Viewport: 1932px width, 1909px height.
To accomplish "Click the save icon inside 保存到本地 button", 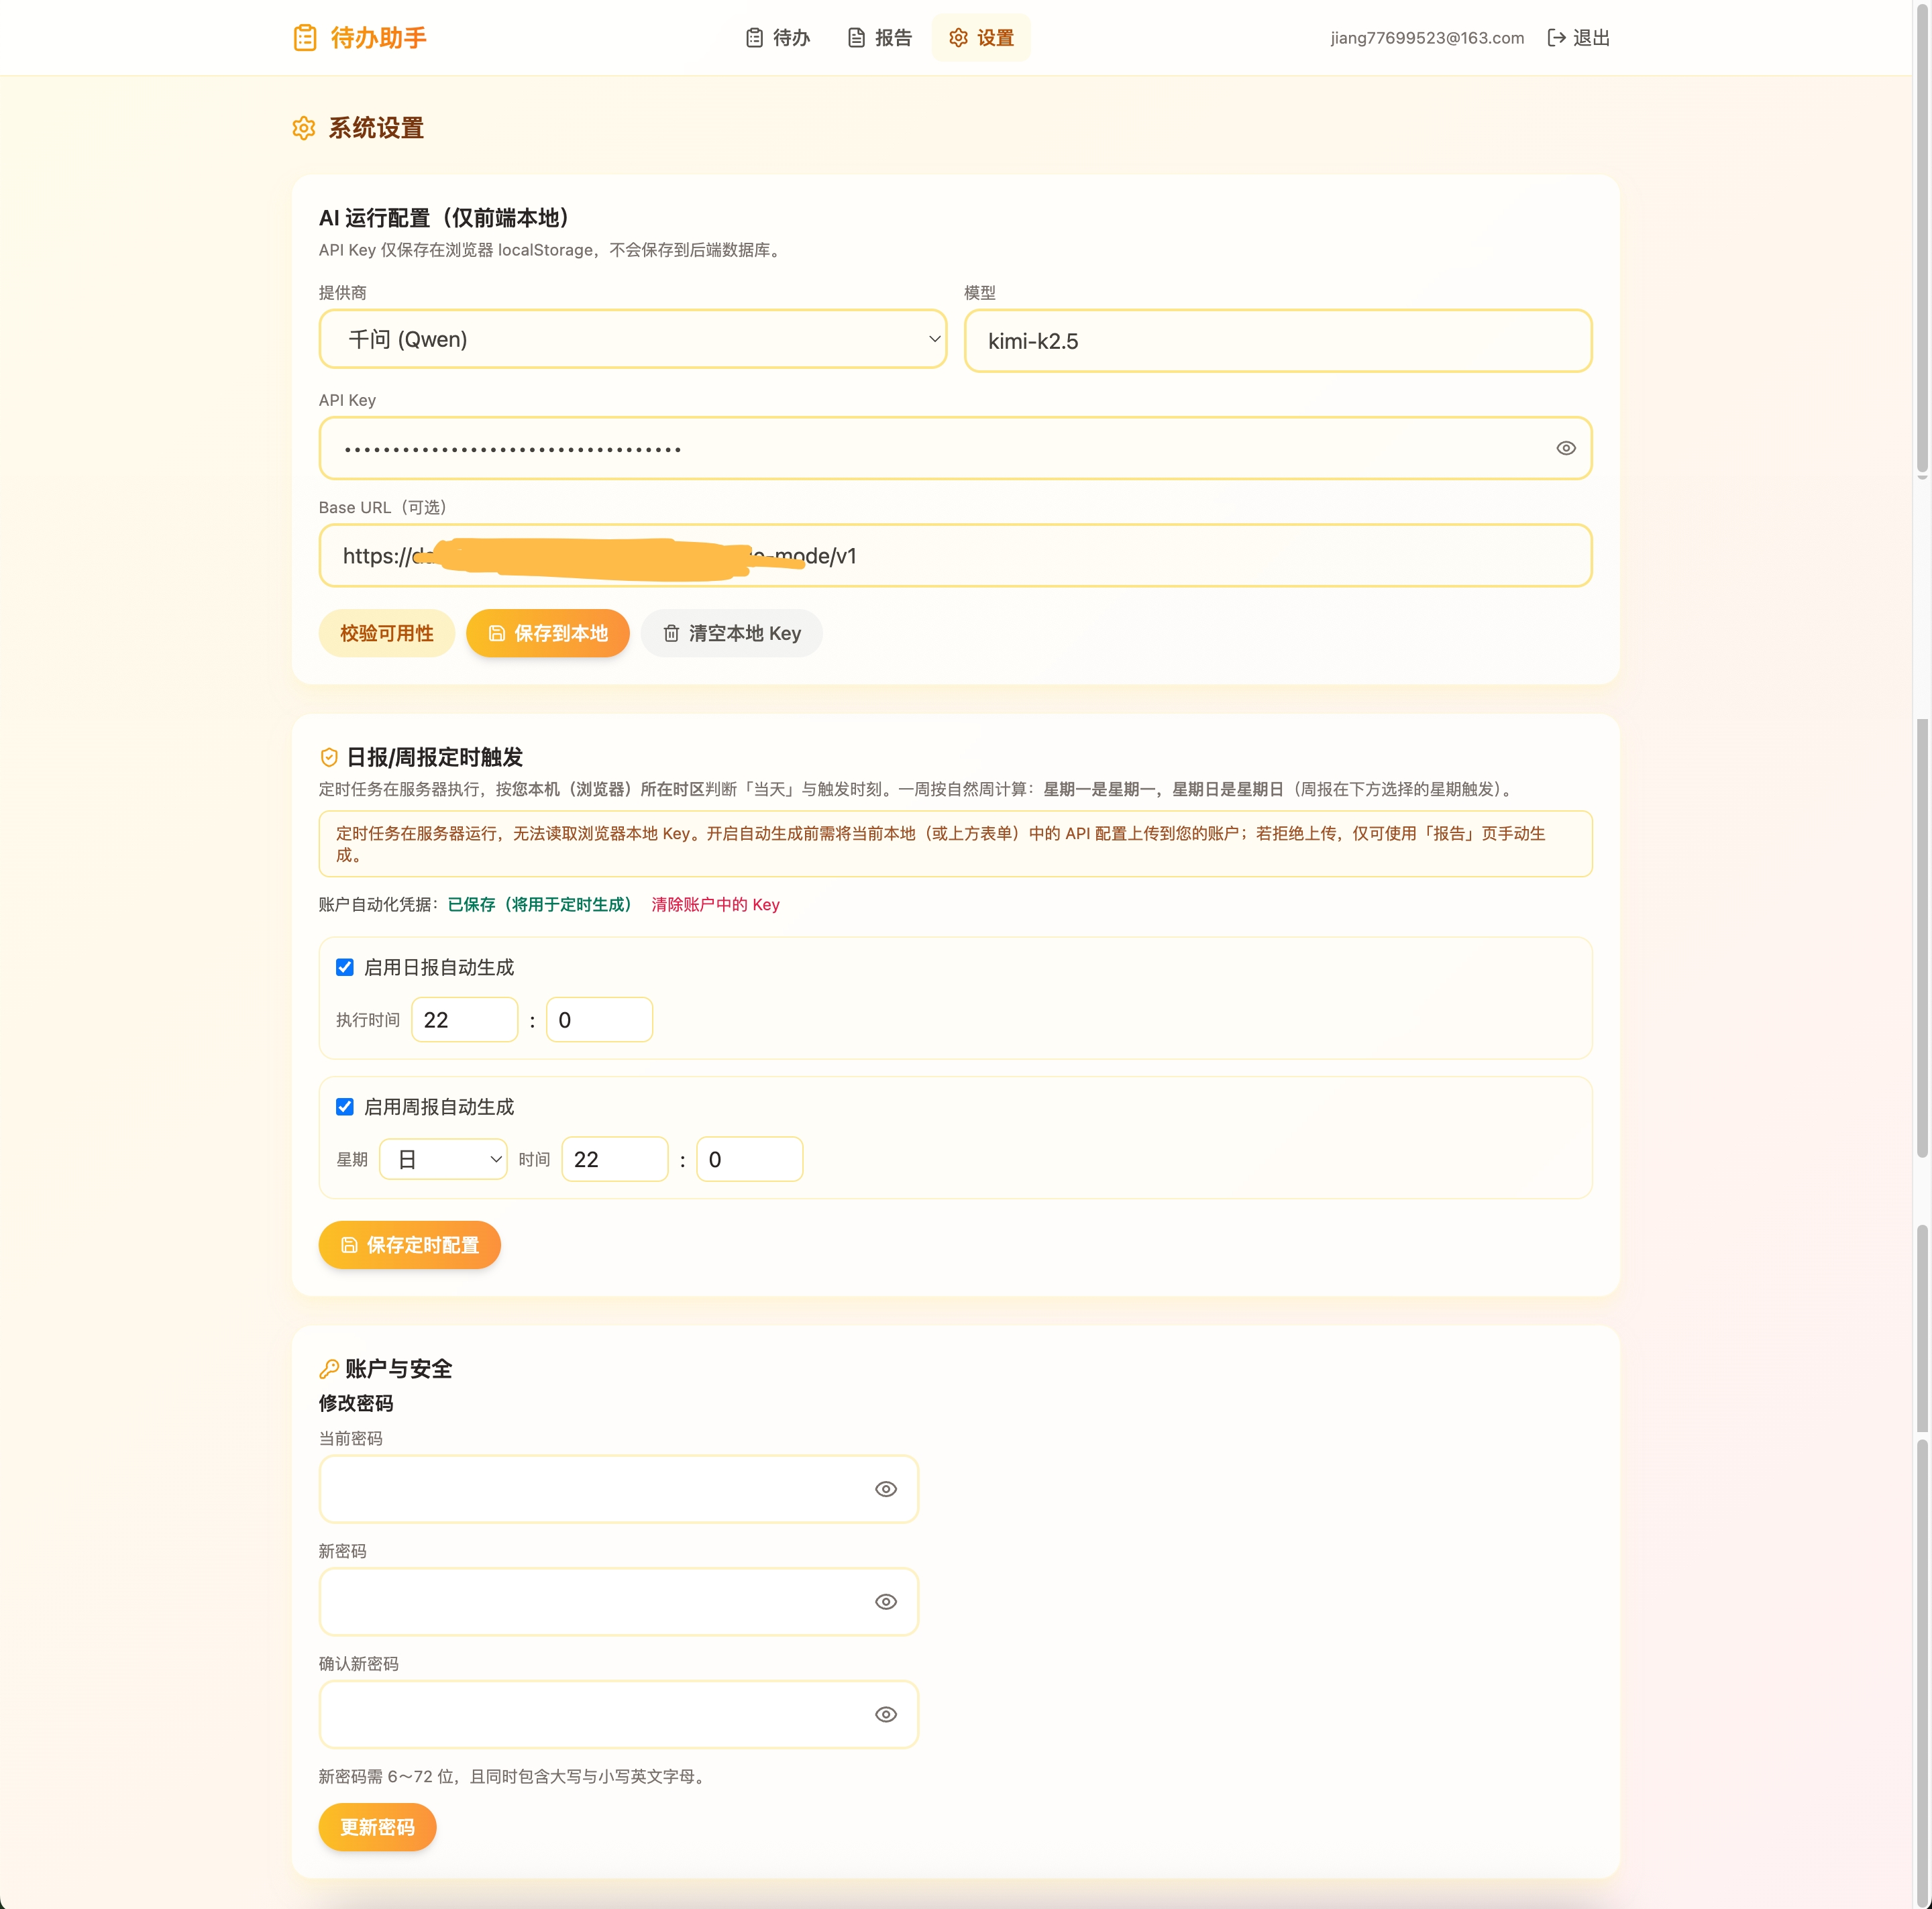I will [497, 633].
